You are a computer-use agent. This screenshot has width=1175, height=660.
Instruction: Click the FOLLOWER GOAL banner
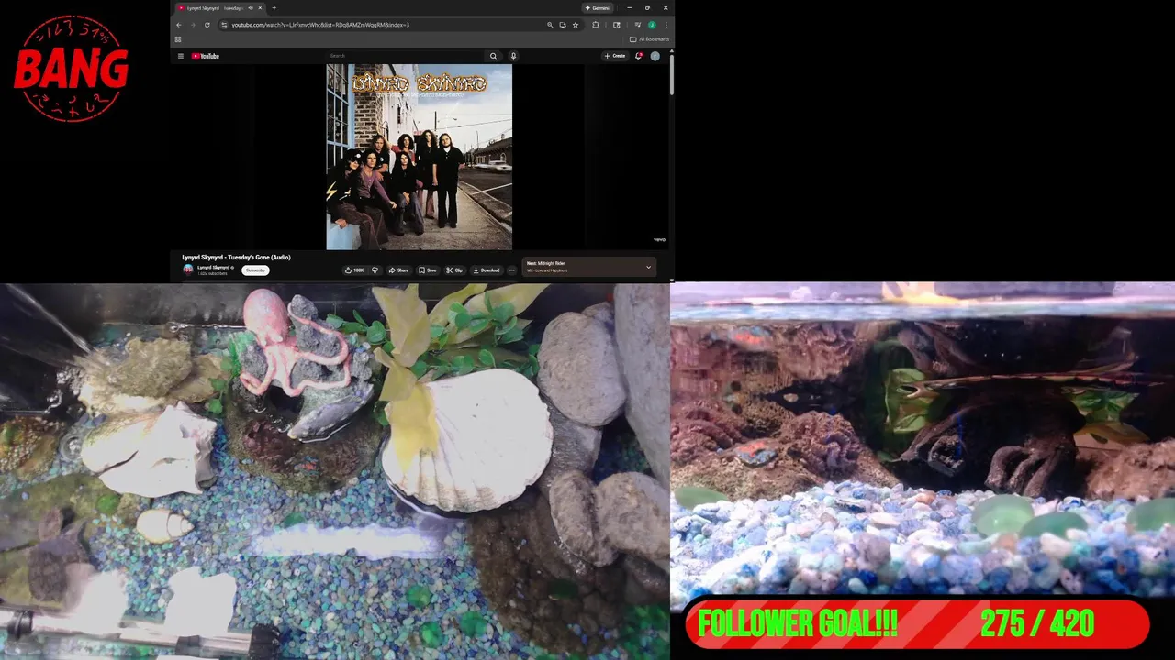(917, 624)
